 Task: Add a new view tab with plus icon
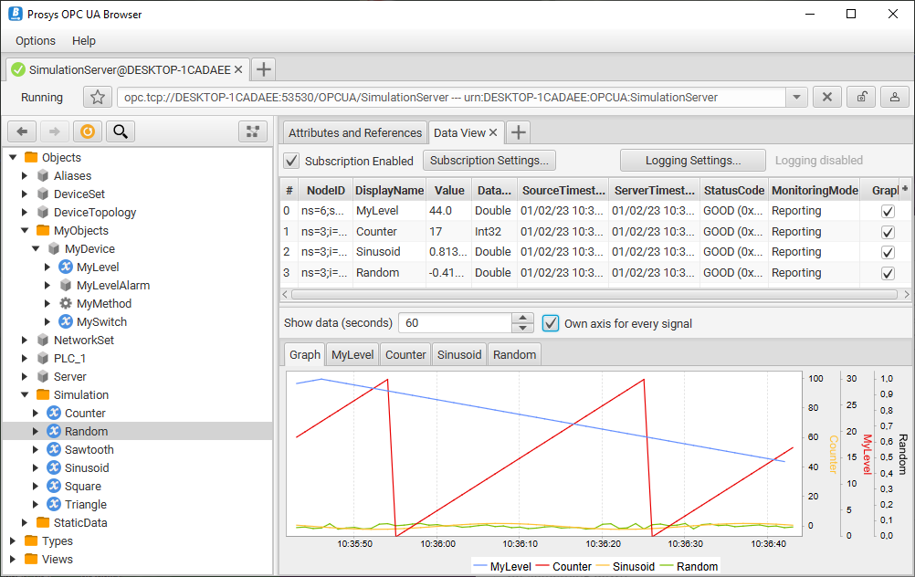pyautogui.click(x=519, y=132)
